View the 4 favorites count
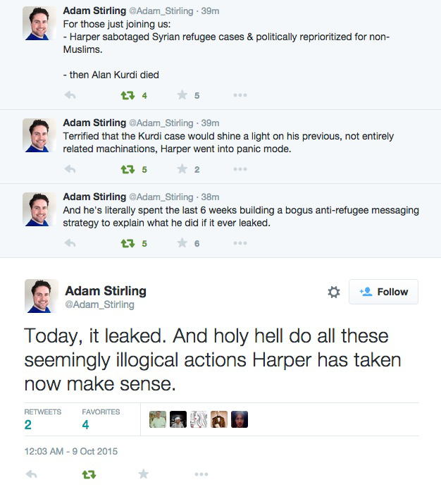Viewport: 441px width, 487px height. pos(85,424)
